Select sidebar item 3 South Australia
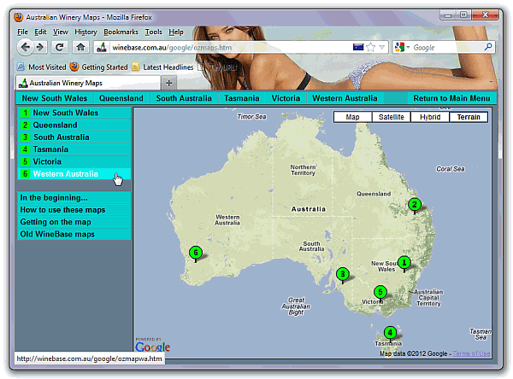Image resolution: width=513 pixels, height=379 pixels. click(74, 137)
